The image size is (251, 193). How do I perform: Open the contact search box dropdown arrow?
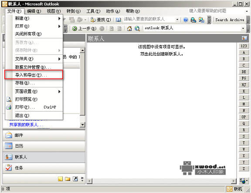(x=177, y=20)
